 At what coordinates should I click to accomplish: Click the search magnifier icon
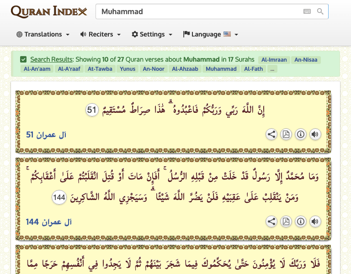click(x=320, y=11)
